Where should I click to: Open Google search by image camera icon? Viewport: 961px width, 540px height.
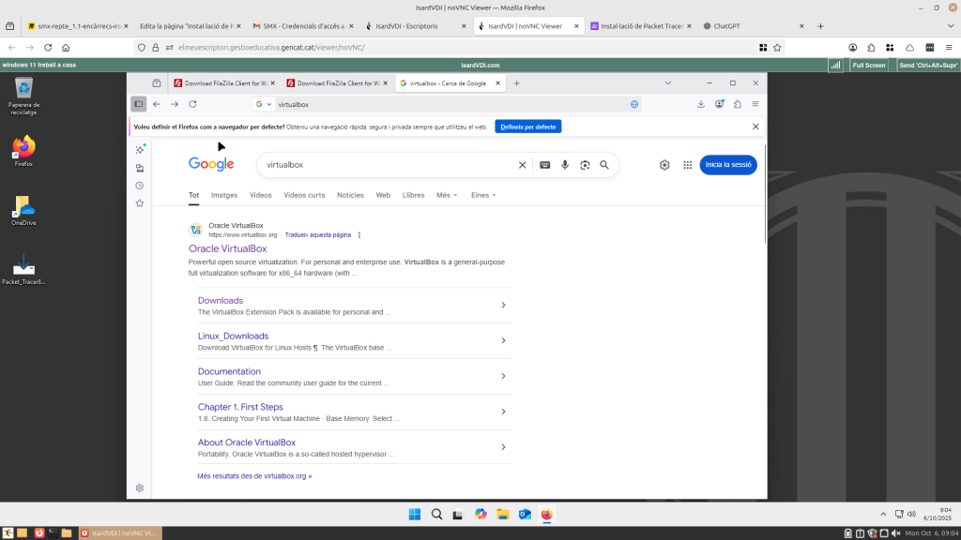coord(585,165)
